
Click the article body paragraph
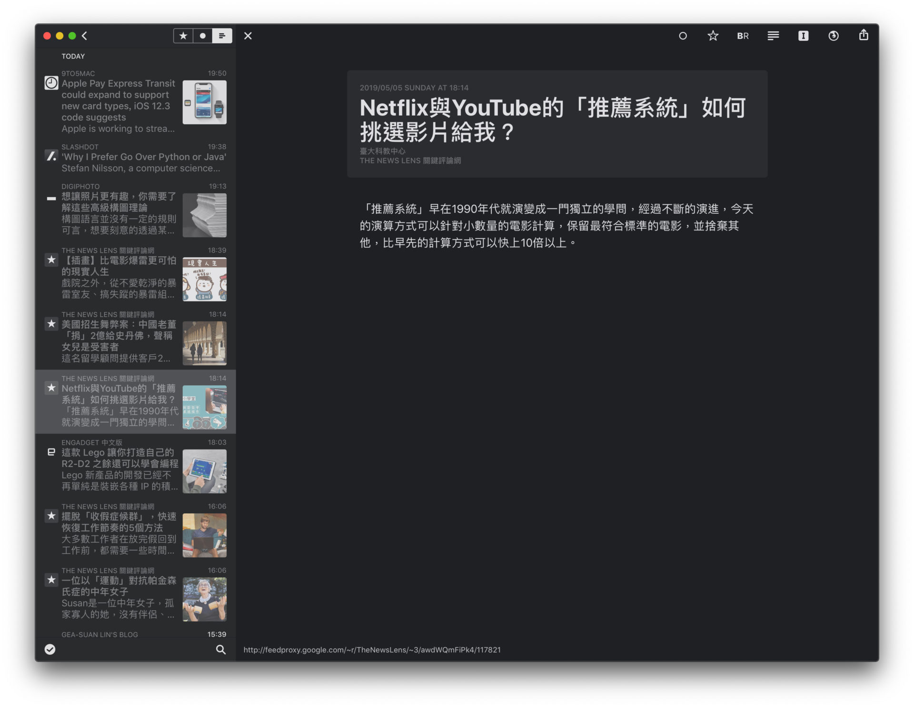[x=556, y=226]
